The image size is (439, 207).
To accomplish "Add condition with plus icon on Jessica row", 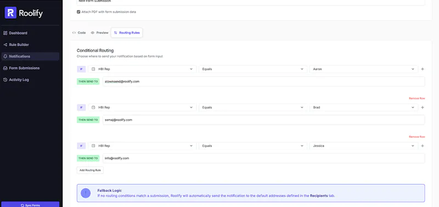I will (x=423, y=146).
